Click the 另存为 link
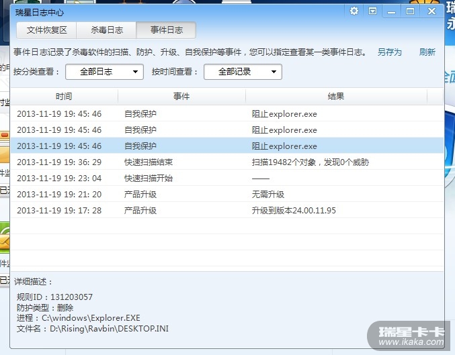 pyautogui.click(x=389, y=52)
